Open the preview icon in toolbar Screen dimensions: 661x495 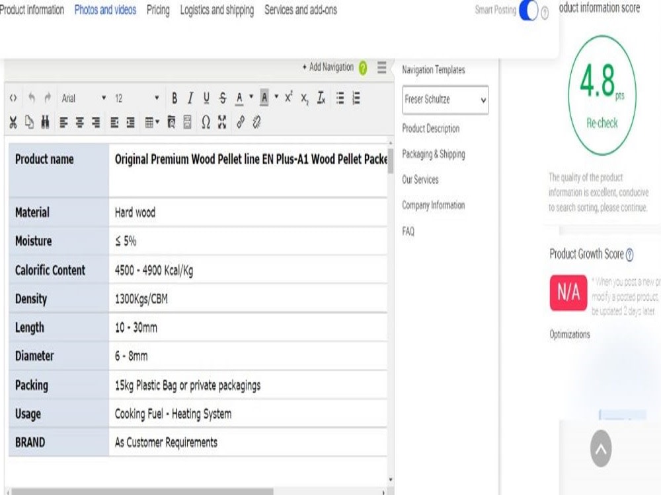click(x=172, y=122)
